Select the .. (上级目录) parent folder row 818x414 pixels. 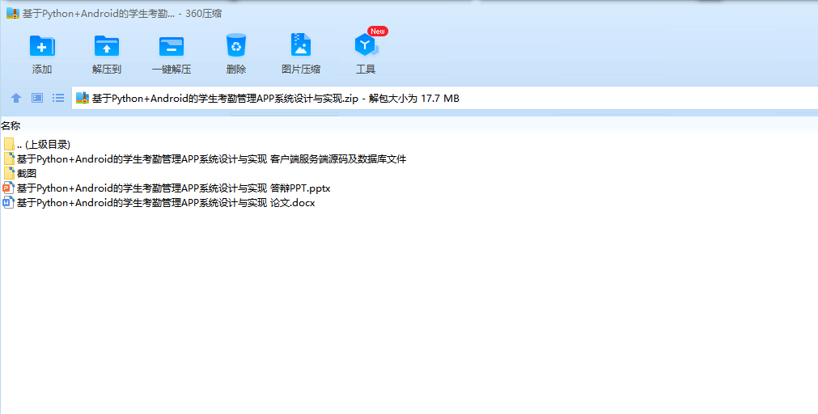click(36, 145)
